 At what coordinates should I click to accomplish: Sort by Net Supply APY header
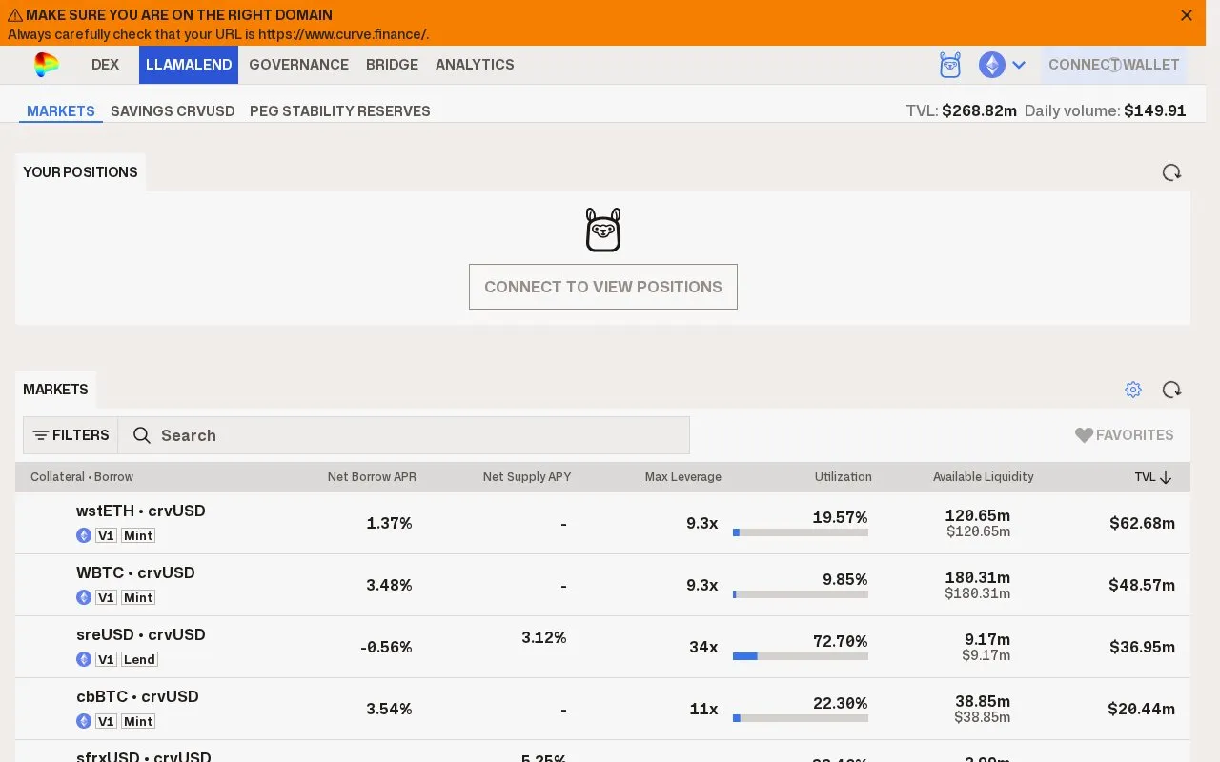[x=527, y=477]
